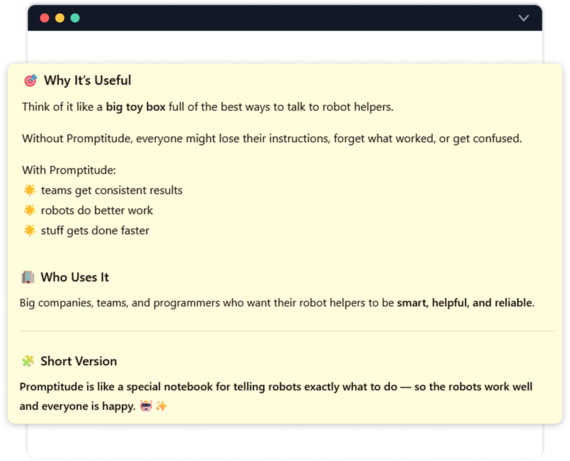This screenshot has width=570, height=461.
Task: Click the building emoji beside Who Uses It
Action: coord(28,277)
